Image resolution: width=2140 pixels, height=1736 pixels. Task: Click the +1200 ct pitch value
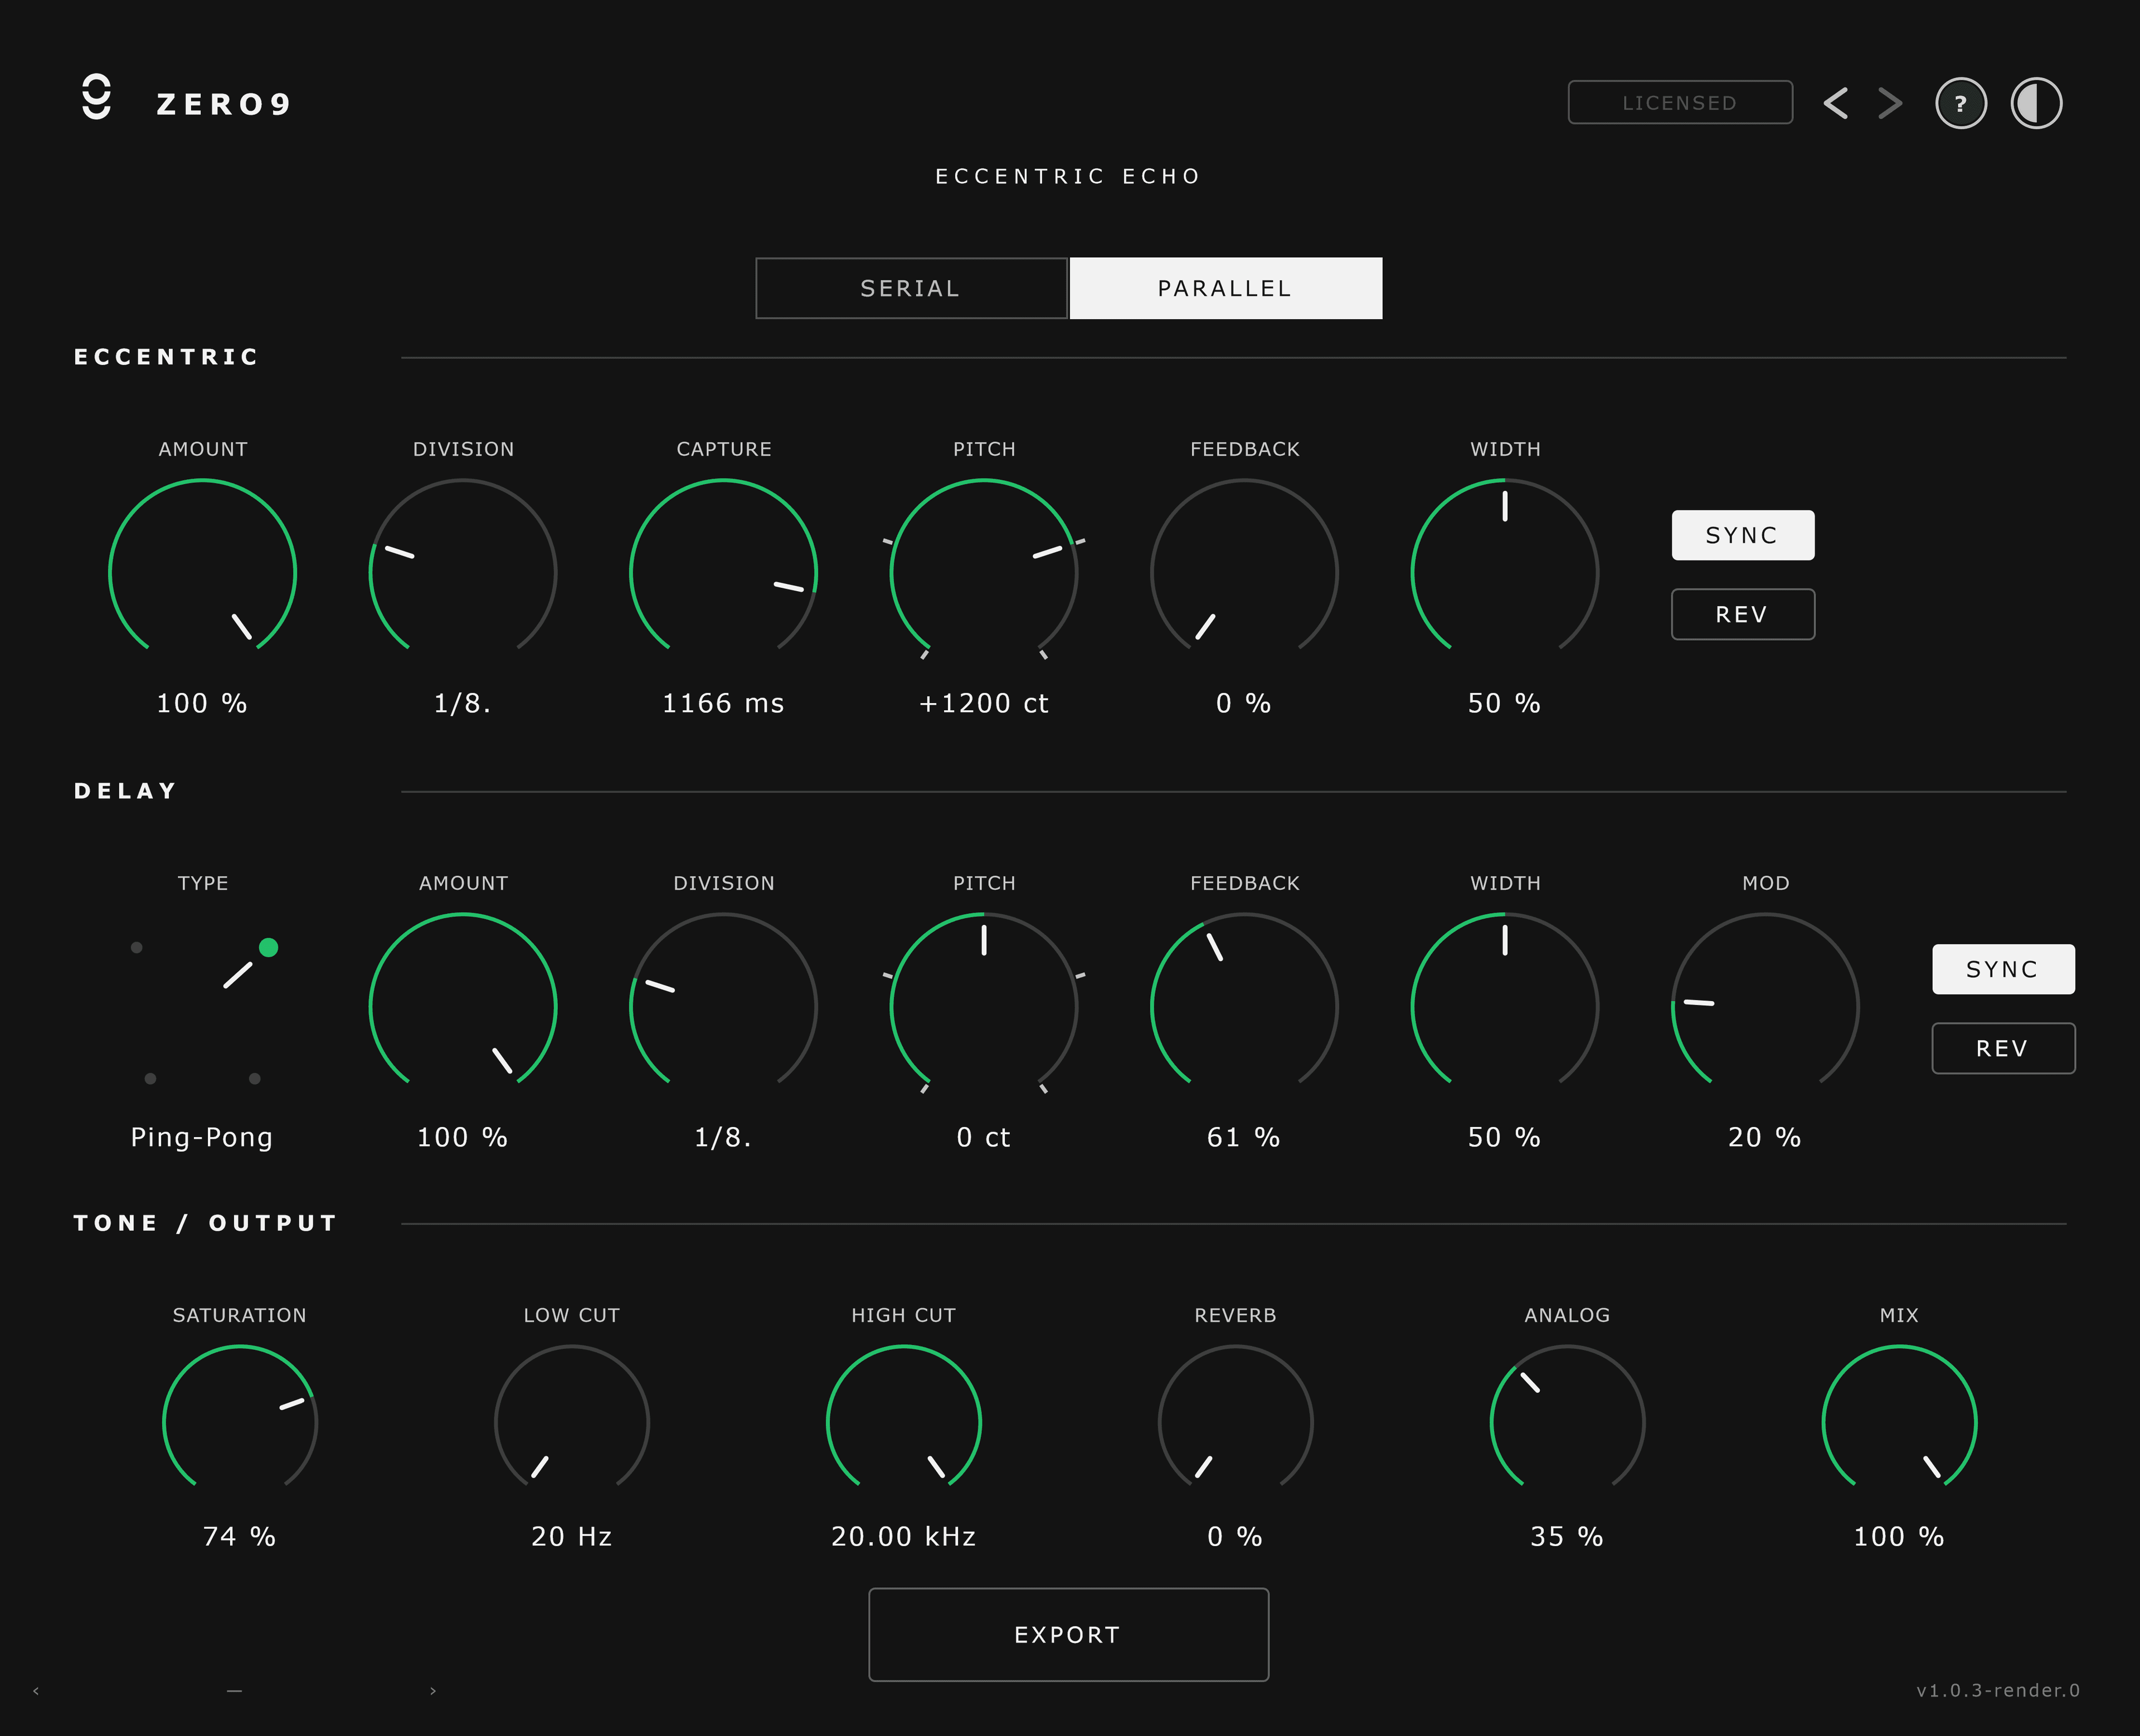click(984, 703)
